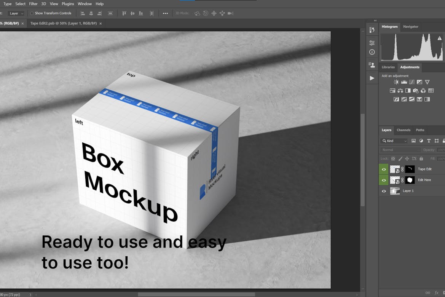The height and width of the screenshot is (297, 445).
Task: Toggle visibility of Layer 1
Action: point(384,191)
